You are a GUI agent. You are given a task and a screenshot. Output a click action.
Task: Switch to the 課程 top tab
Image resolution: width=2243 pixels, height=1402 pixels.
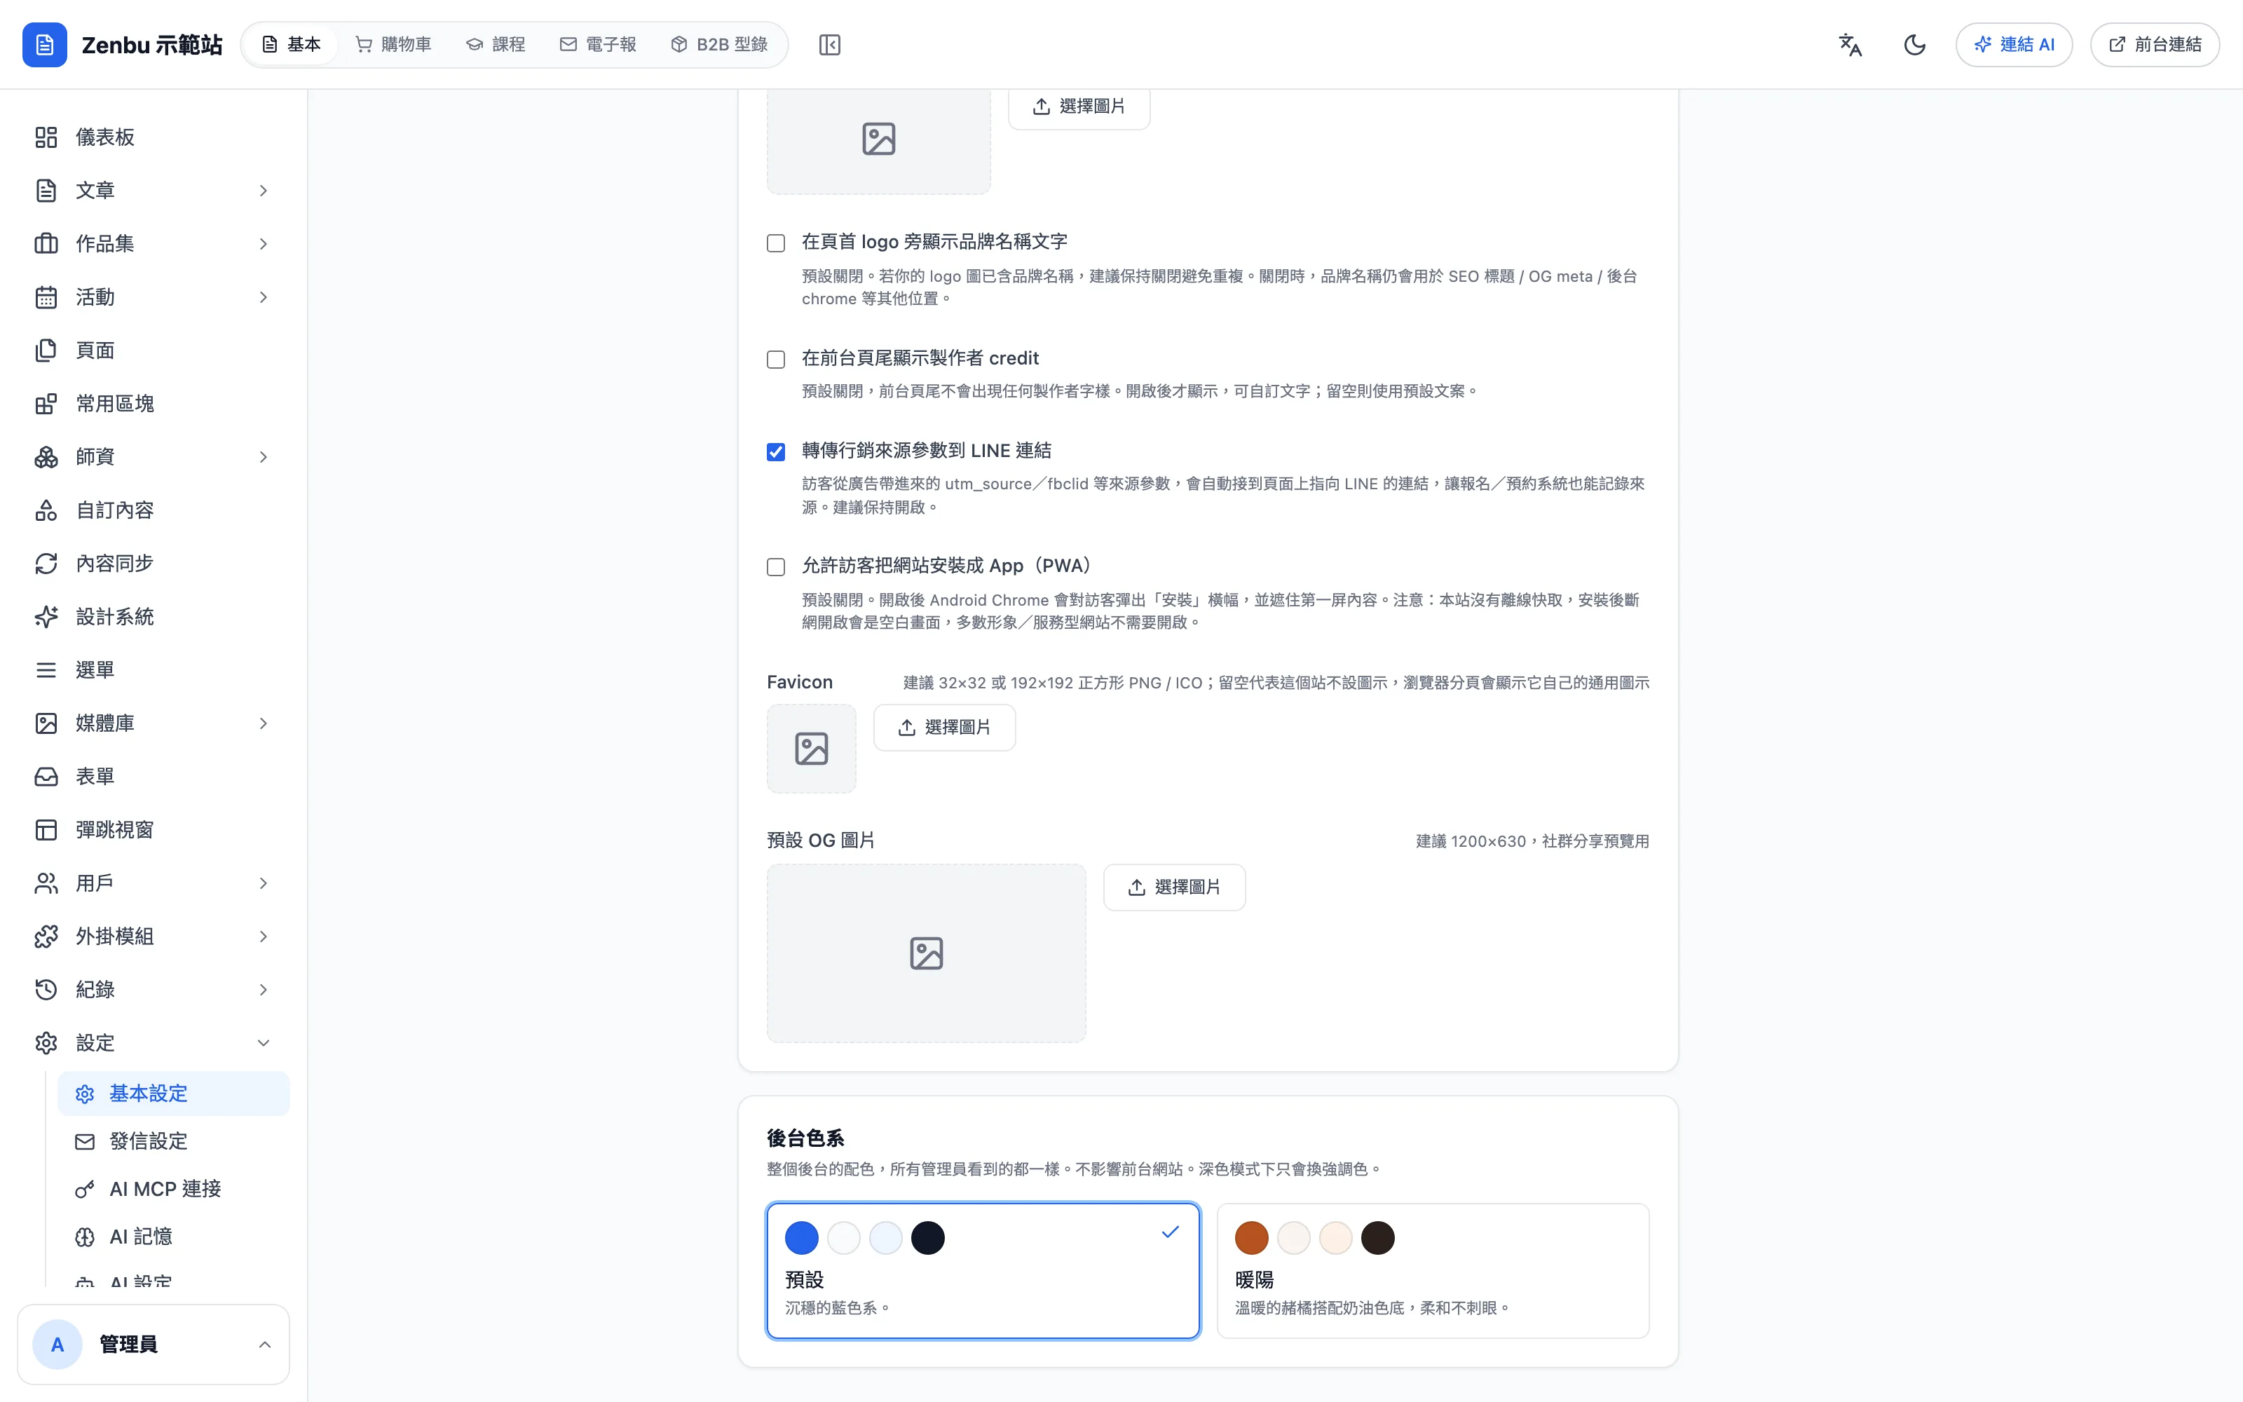click(x=496, y=44)
